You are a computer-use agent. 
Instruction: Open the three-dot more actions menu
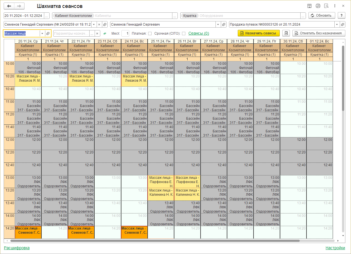coord(335,6)
